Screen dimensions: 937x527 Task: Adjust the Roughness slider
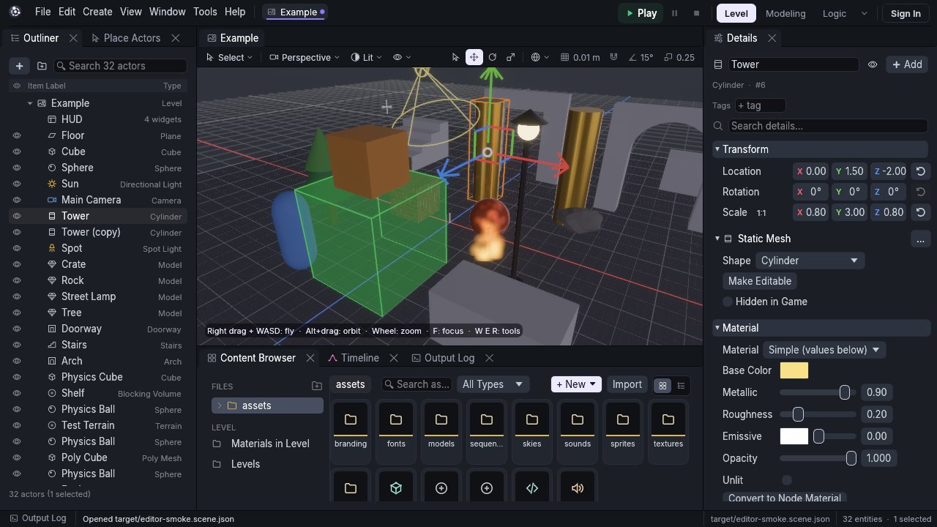[818, 414]
